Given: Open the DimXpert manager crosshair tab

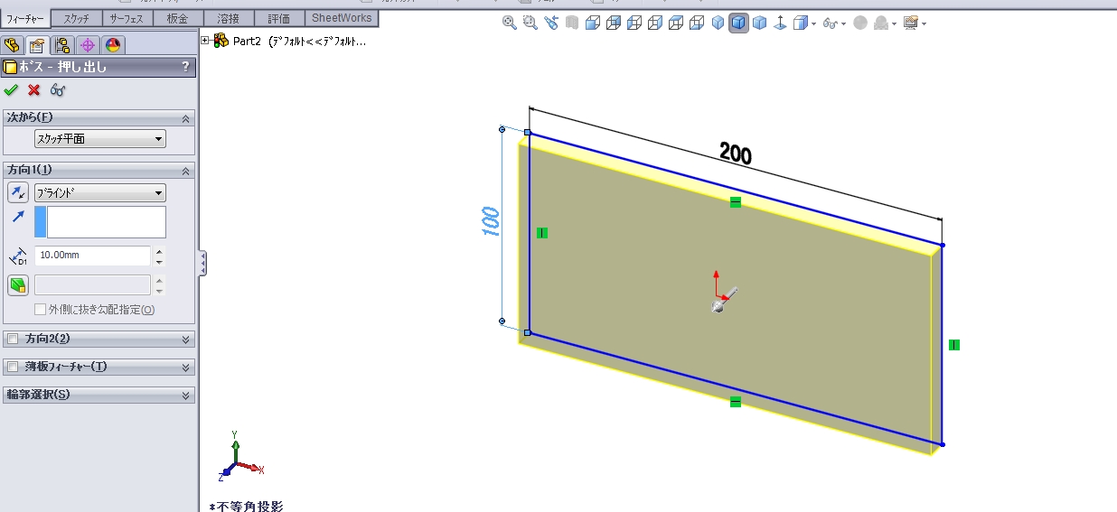Looking at the screenshot, I should pyautogui.click(x=88, y=45).
